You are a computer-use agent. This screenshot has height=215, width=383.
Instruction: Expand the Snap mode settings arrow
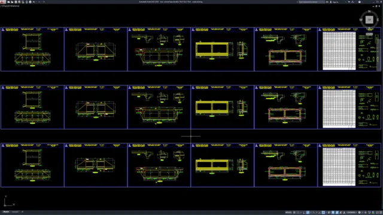tap(301, 213)
